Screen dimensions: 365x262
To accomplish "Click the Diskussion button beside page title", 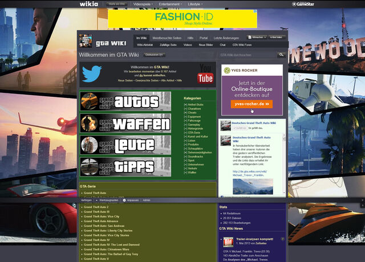I will tap(154, 55).
